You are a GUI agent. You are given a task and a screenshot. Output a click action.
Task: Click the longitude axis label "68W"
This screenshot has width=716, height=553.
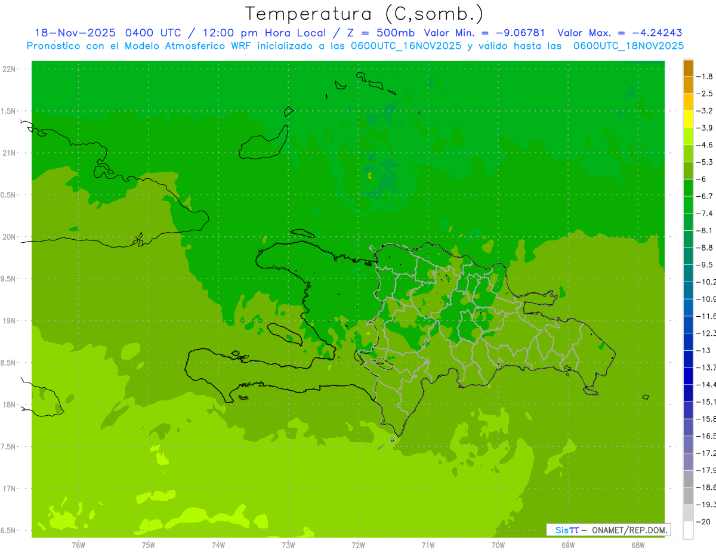tap(638, 545)
